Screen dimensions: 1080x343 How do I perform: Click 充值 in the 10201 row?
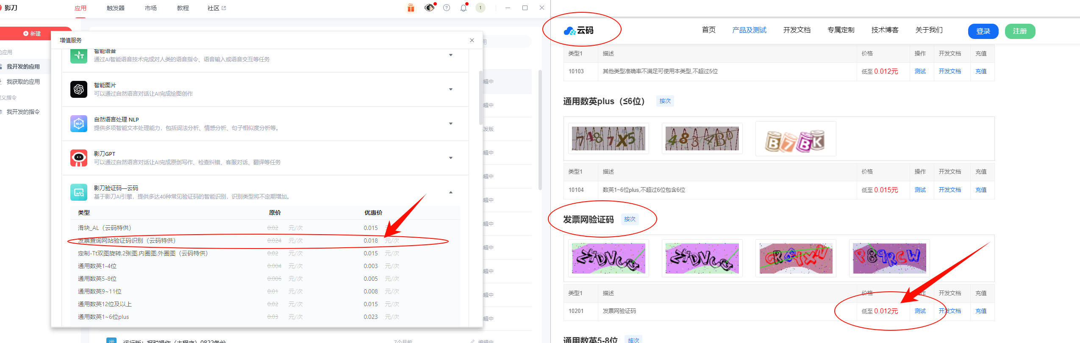(981, 311)
